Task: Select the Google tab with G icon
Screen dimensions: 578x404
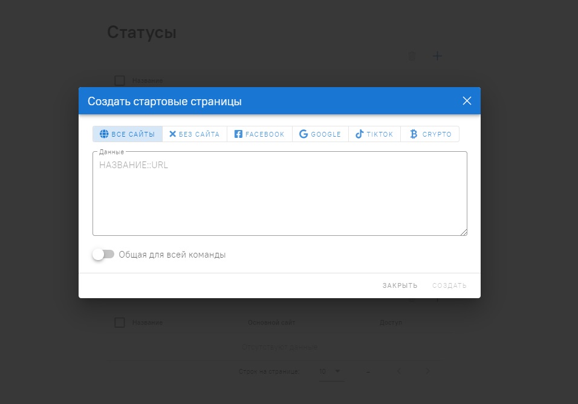Action: (320, 134)
